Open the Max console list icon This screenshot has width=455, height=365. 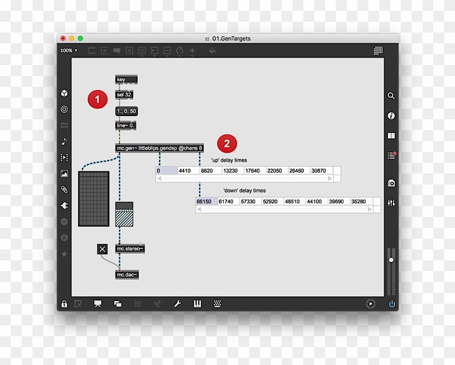click(391, 156)
